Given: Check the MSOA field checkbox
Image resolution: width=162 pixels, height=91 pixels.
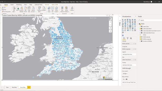Looking at the screenshot, I should point(140,35).
